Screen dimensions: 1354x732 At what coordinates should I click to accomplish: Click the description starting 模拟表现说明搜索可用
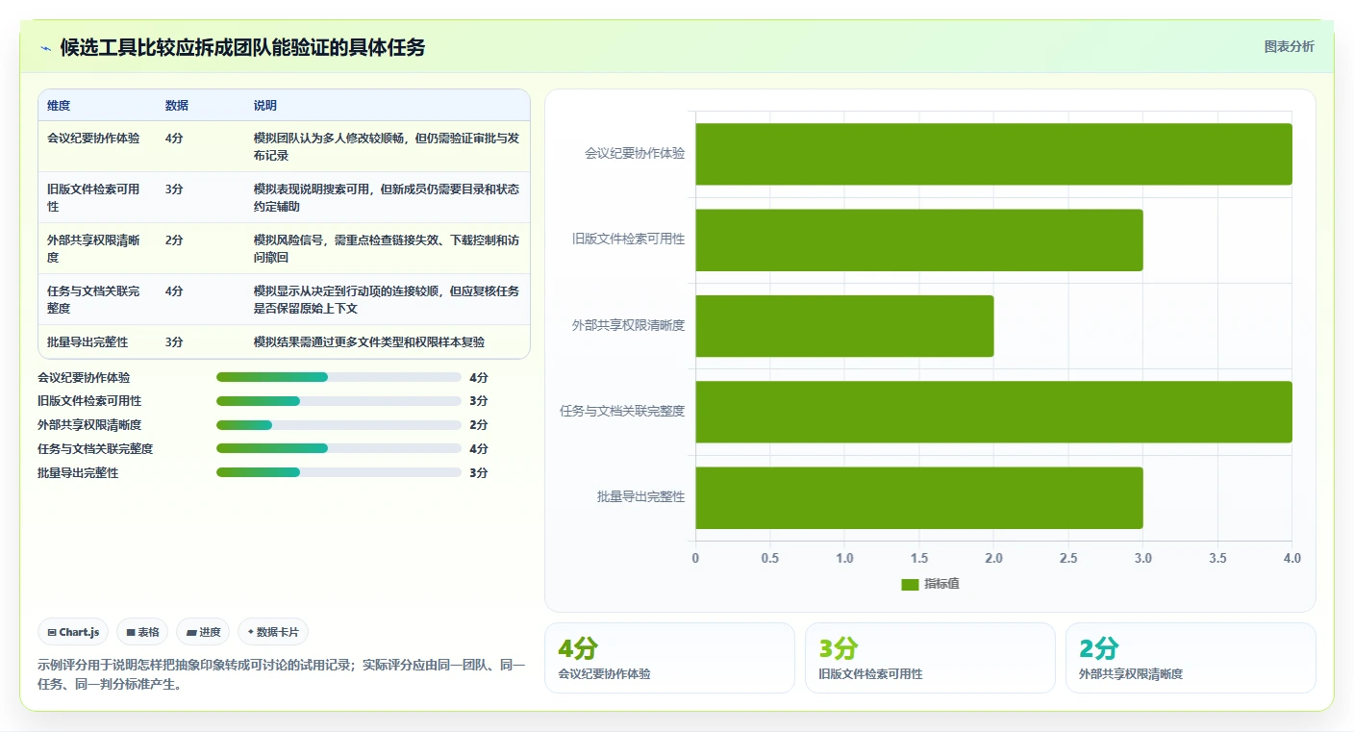387,198
